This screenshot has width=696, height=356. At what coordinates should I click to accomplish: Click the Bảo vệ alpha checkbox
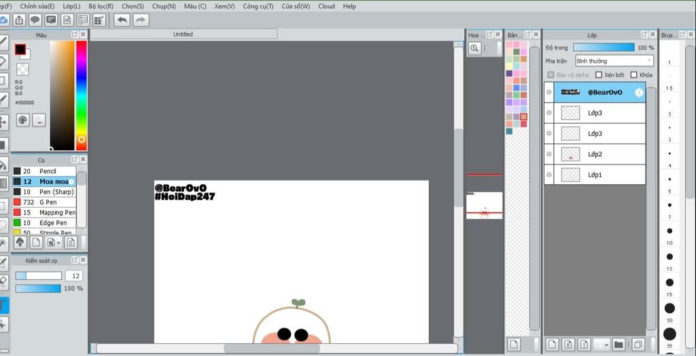[x=551, y=75]
